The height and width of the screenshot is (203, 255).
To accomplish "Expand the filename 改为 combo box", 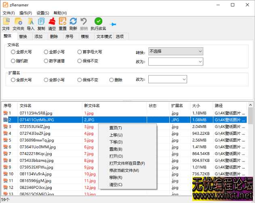I will [175, 62].
